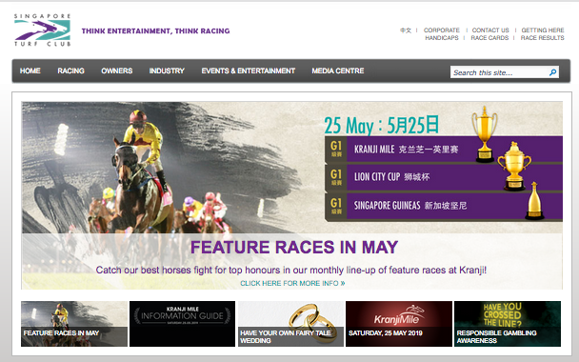Select the Responsible Gambling Awareness thumbnail

click(x=508, y=324)
